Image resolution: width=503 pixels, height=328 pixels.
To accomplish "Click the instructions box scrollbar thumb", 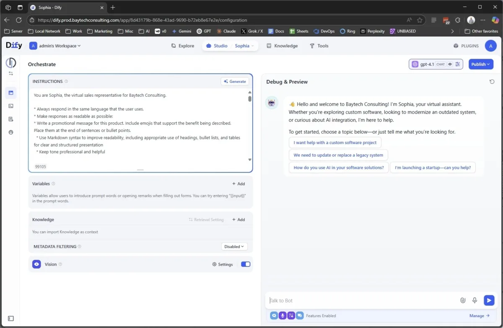I will pos(250,99).
